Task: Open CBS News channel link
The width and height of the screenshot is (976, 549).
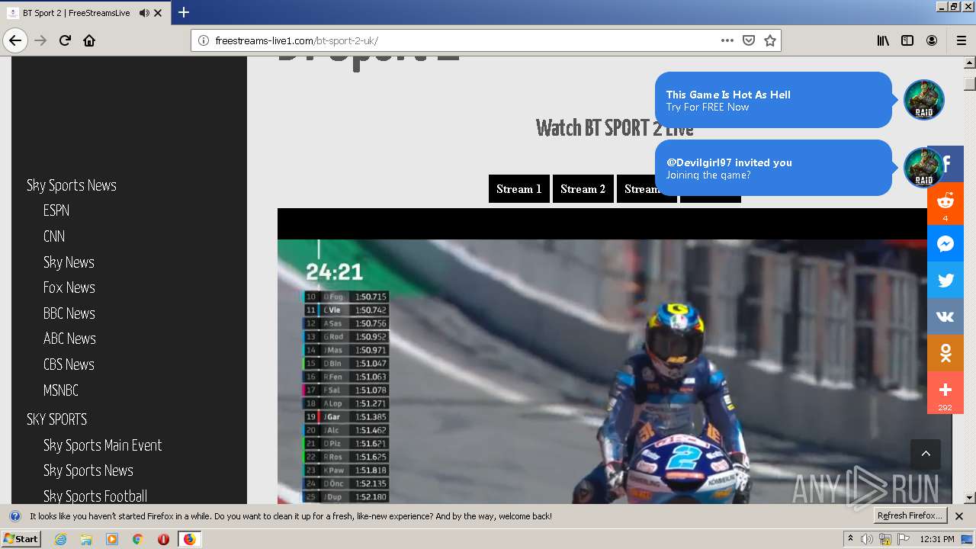Action: click(x=69, y=364)
